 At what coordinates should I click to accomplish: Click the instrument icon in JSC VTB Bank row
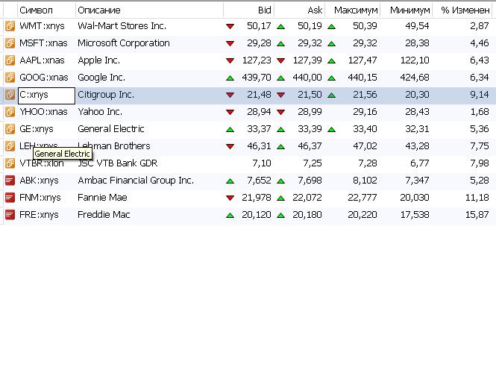[10, 163]
